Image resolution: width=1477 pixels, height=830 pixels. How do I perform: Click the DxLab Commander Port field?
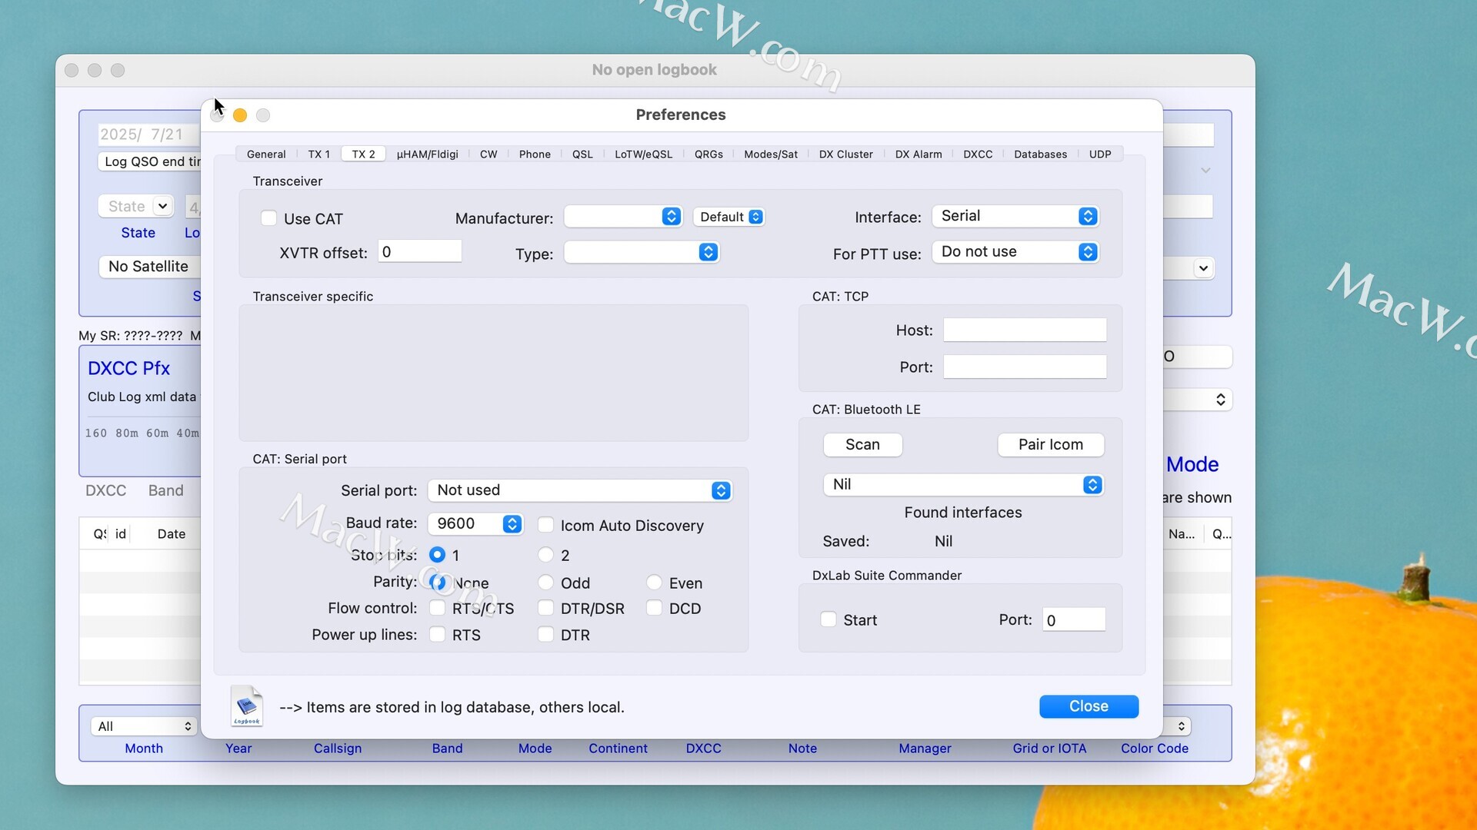1074,619
